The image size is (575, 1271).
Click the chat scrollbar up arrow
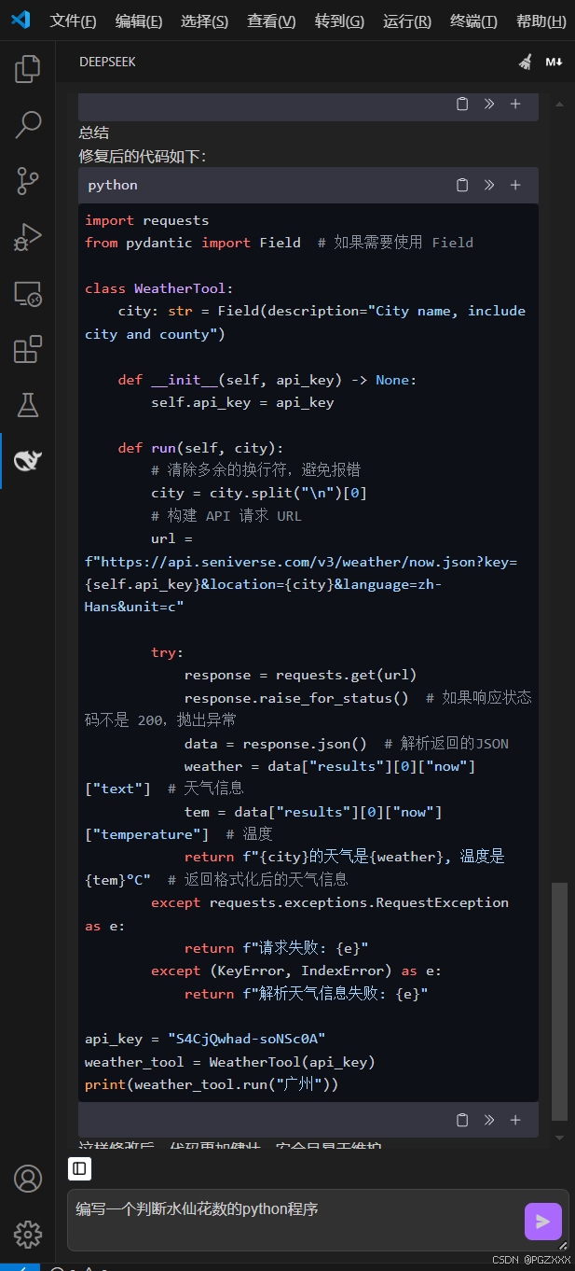click(x=559, y=103)
